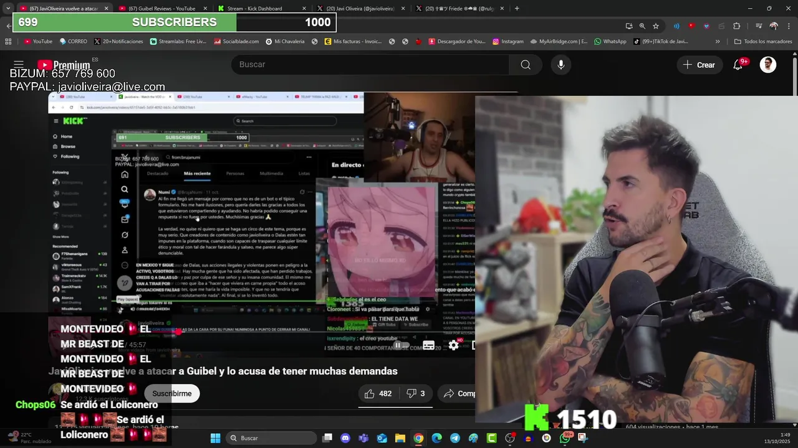Click the zoom magnifier in address bar
This screenshot has width=798, height=448.
coord(642,26)
